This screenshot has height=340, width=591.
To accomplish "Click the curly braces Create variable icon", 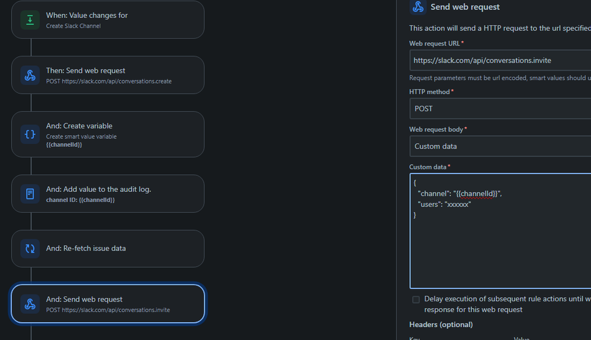I will pos(30,134).
